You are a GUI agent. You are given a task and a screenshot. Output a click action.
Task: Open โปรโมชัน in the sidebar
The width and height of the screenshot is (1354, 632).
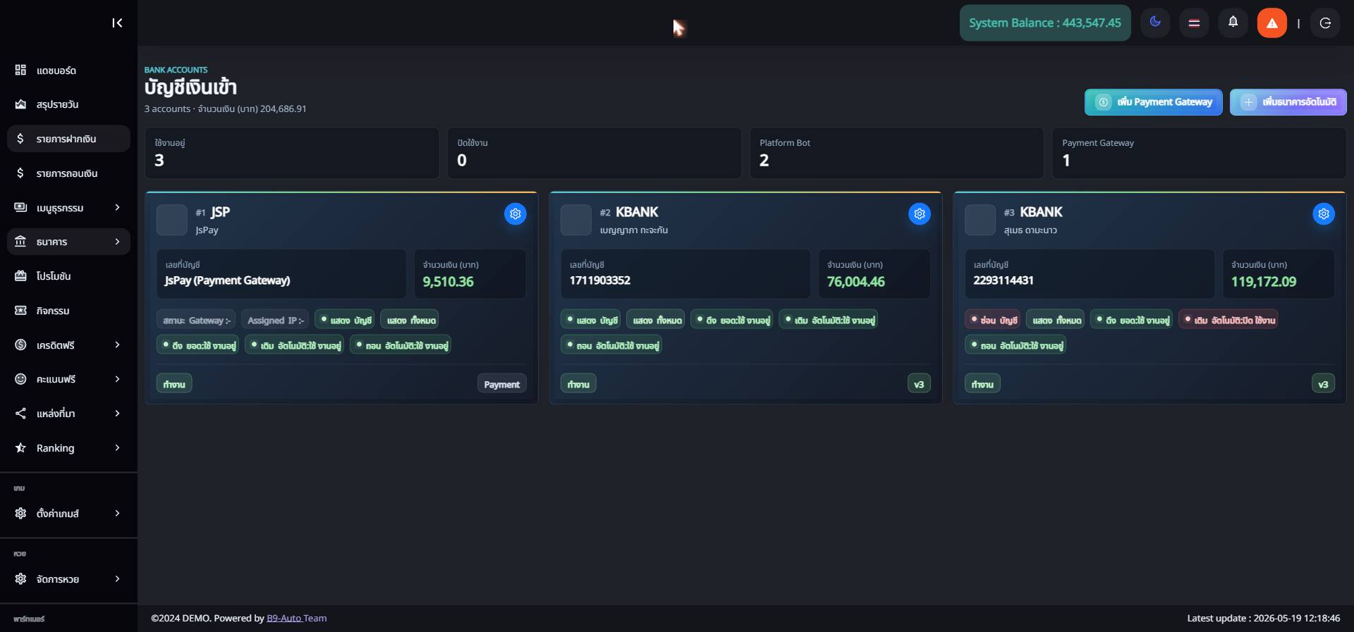pos(68,276)
